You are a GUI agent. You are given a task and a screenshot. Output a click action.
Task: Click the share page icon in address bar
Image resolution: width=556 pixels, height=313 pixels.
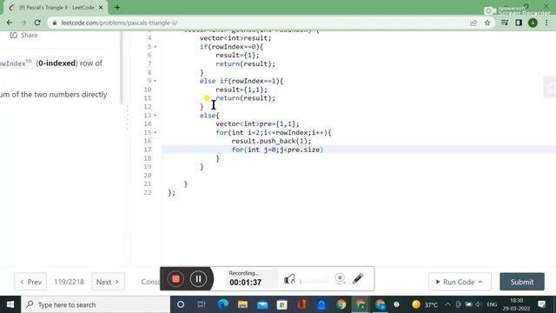473,23
